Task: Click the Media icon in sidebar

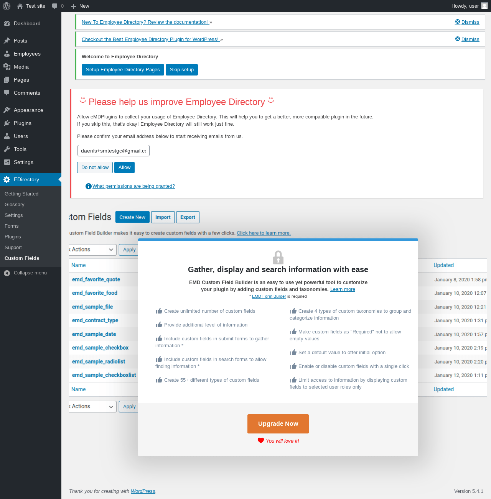Action: click(7, 67)
